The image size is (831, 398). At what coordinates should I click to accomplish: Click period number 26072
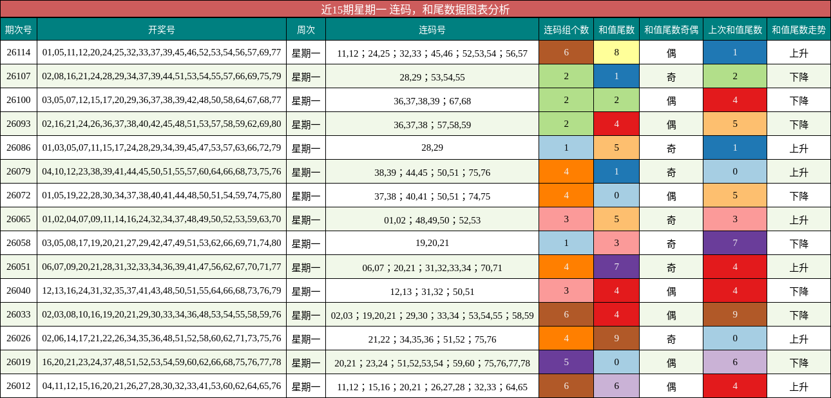point(19,195)
